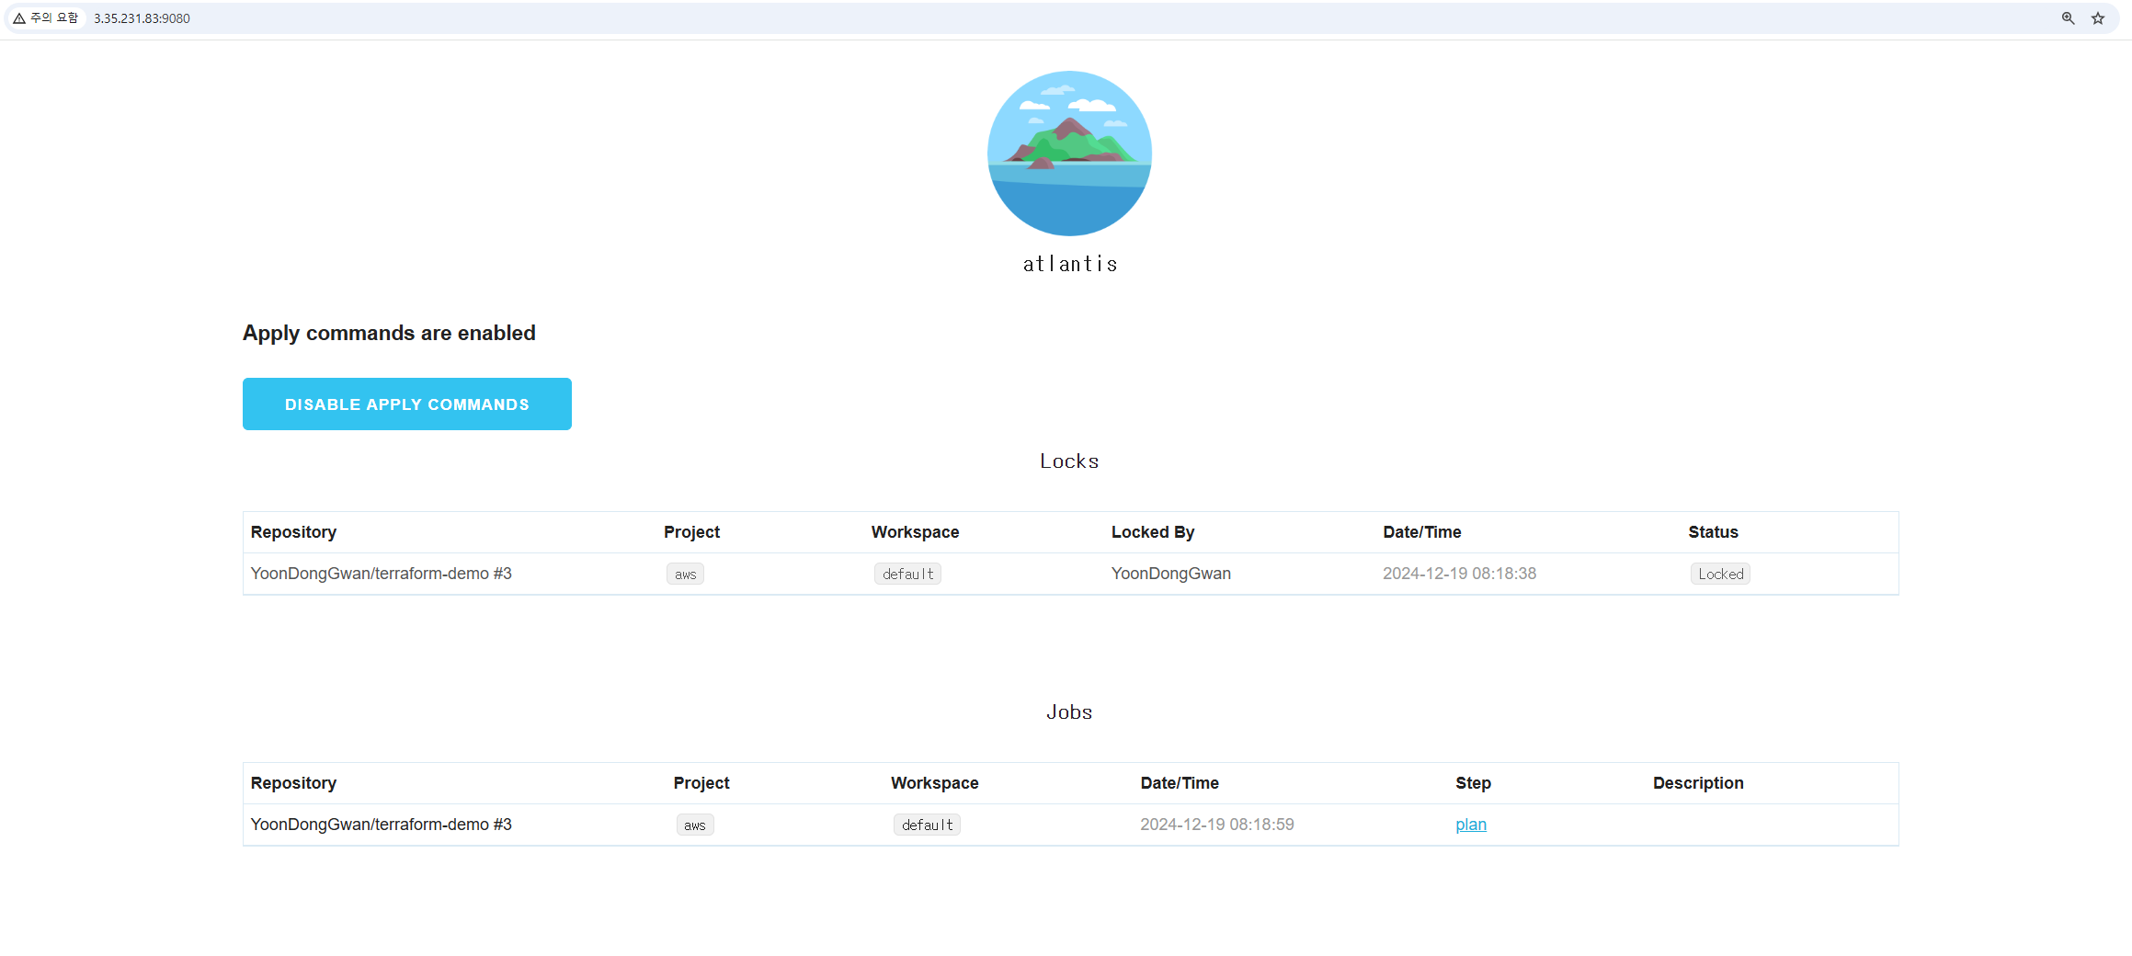Click the Status column header in Locks
The width and height of the screenshot is (2132, 956).
coord(1713,532)
